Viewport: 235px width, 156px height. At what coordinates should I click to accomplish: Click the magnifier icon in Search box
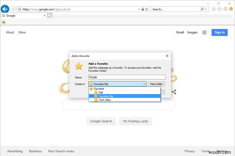click(202, 9)
